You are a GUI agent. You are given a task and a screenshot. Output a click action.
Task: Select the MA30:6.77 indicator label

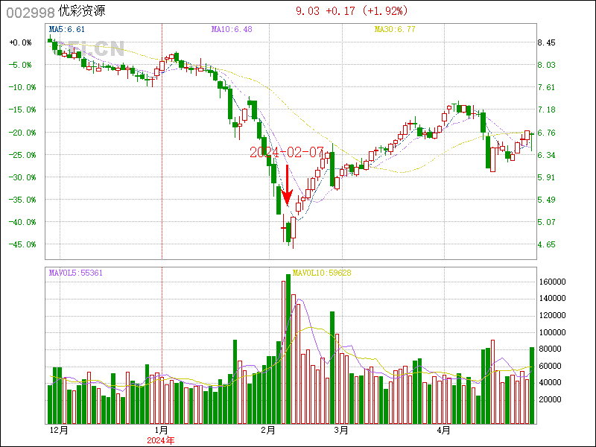tap(394, 29)
